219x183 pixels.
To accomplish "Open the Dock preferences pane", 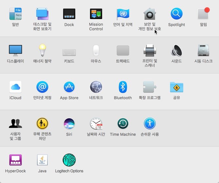I will point(69,14).
